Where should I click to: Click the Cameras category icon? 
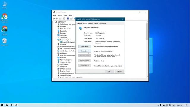(58, 33)
